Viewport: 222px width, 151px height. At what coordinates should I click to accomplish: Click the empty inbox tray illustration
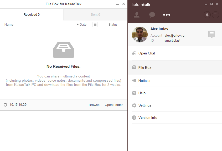64,50
